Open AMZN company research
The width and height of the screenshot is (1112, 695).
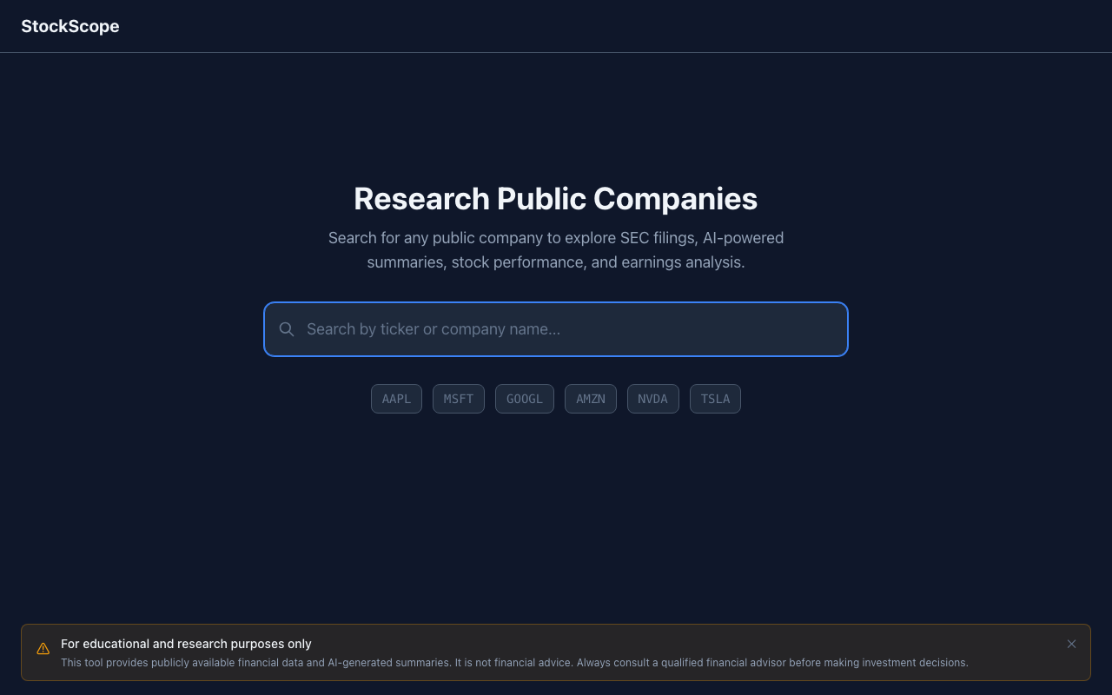tap(590, 398)
